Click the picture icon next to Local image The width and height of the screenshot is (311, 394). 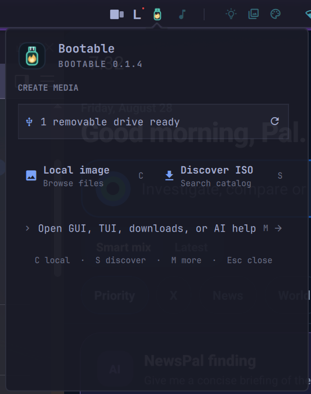(31, 176)
